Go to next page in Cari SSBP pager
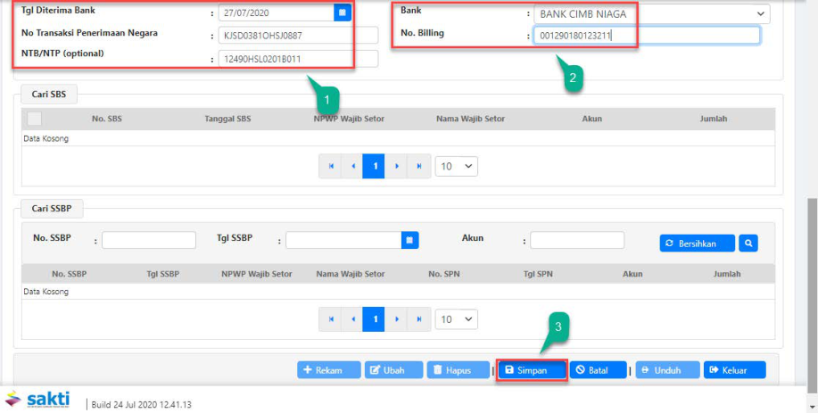 (397, 318)
